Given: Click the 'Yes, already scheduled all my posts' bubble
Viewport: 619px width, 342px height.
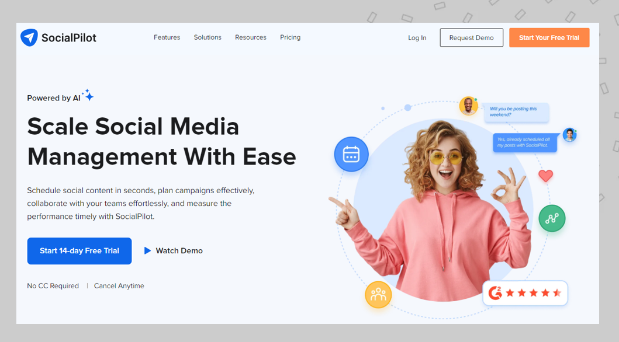Looking at the screenshot, I should click(525, 142).
